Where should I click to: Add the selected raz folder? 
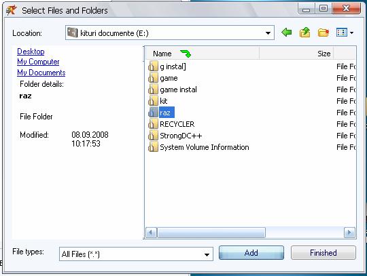coord(251,253)
